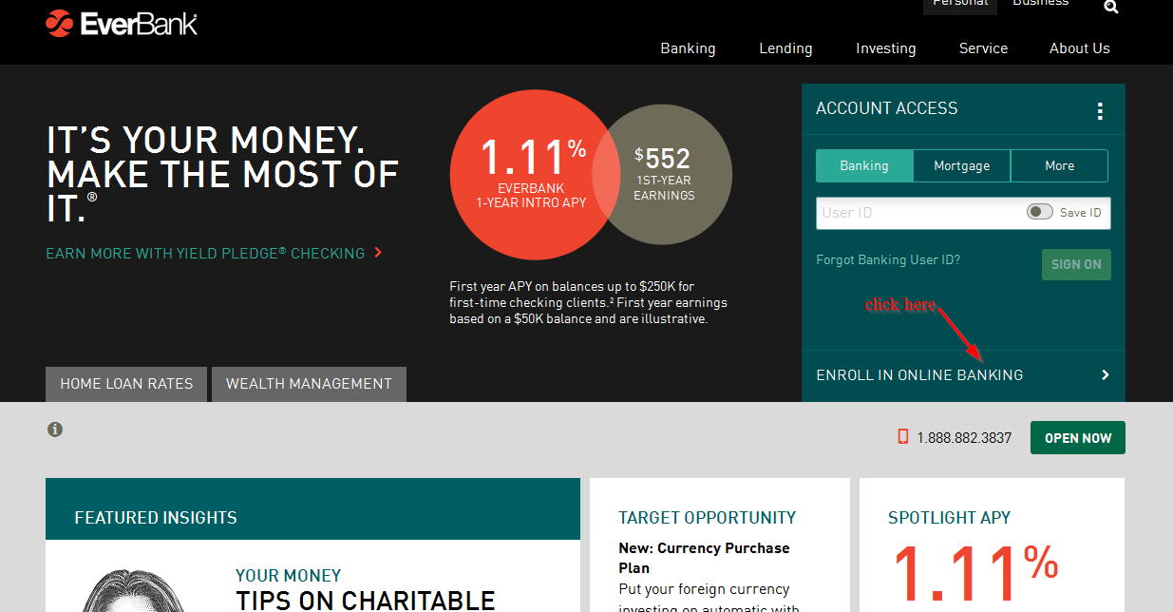Open Account Access three-dot menu
Viewport: 1173px width, 612px height.
click(x=1100, y=111)
